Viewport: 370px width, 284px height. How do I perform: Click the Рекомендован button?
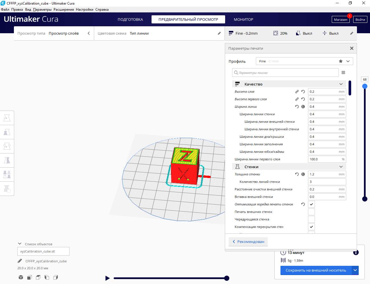tap(248, 242)
